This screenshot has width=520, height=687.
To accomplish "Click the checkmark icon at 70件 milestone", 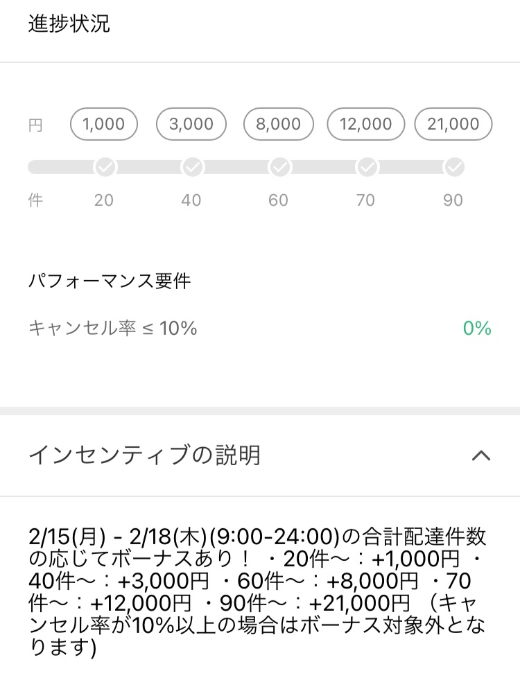I will click(367, 167).
